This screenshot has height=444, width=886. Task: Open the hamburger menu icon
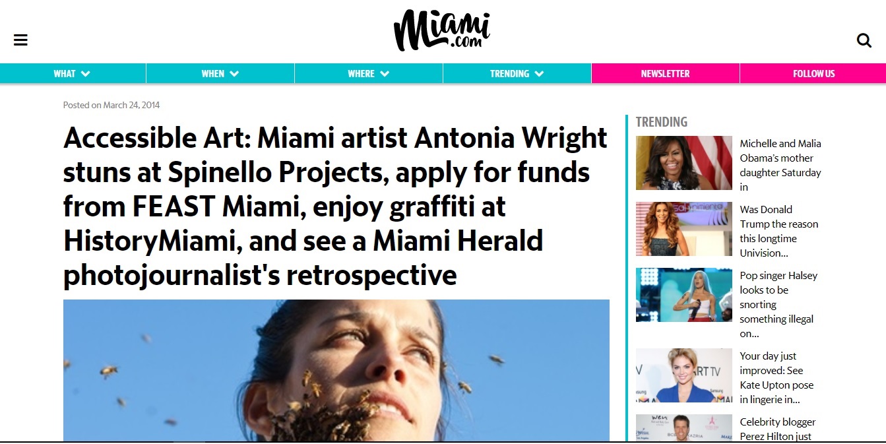tap(20, 40)
